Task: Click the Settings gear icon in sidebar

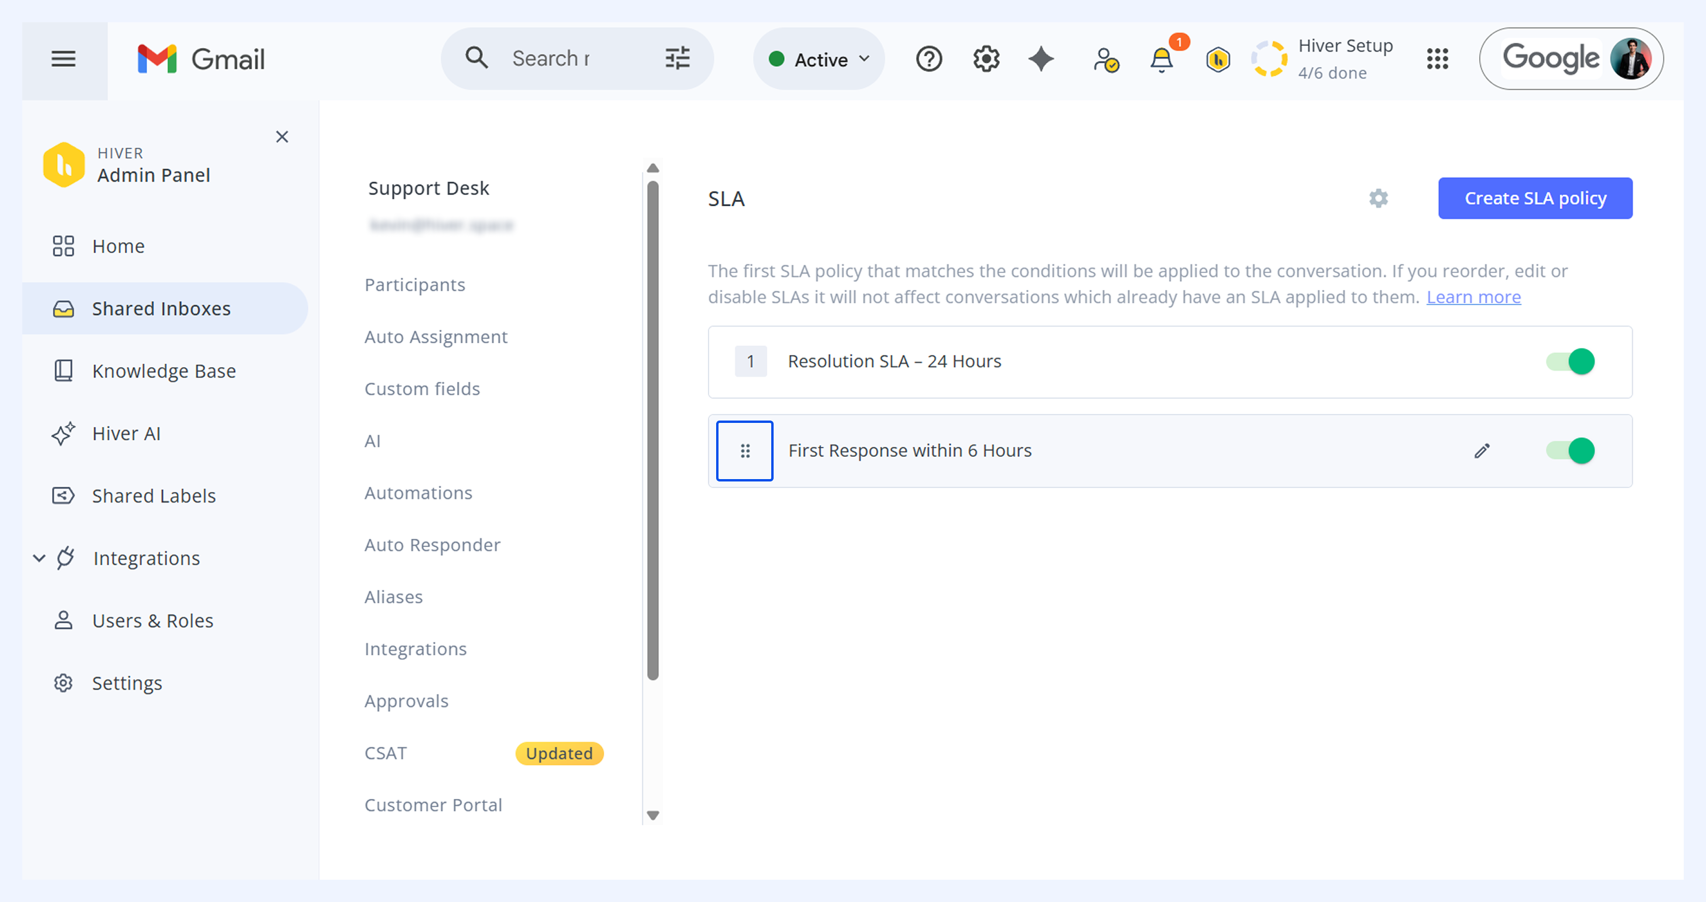Action: [x=63, y=683]
